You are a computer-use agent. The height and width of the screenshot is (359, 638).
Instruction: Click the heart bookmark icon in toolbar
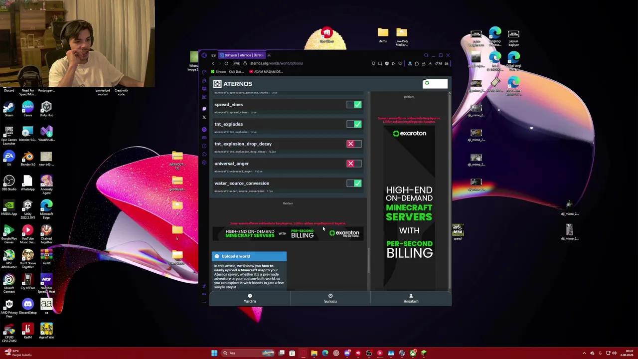400,63
